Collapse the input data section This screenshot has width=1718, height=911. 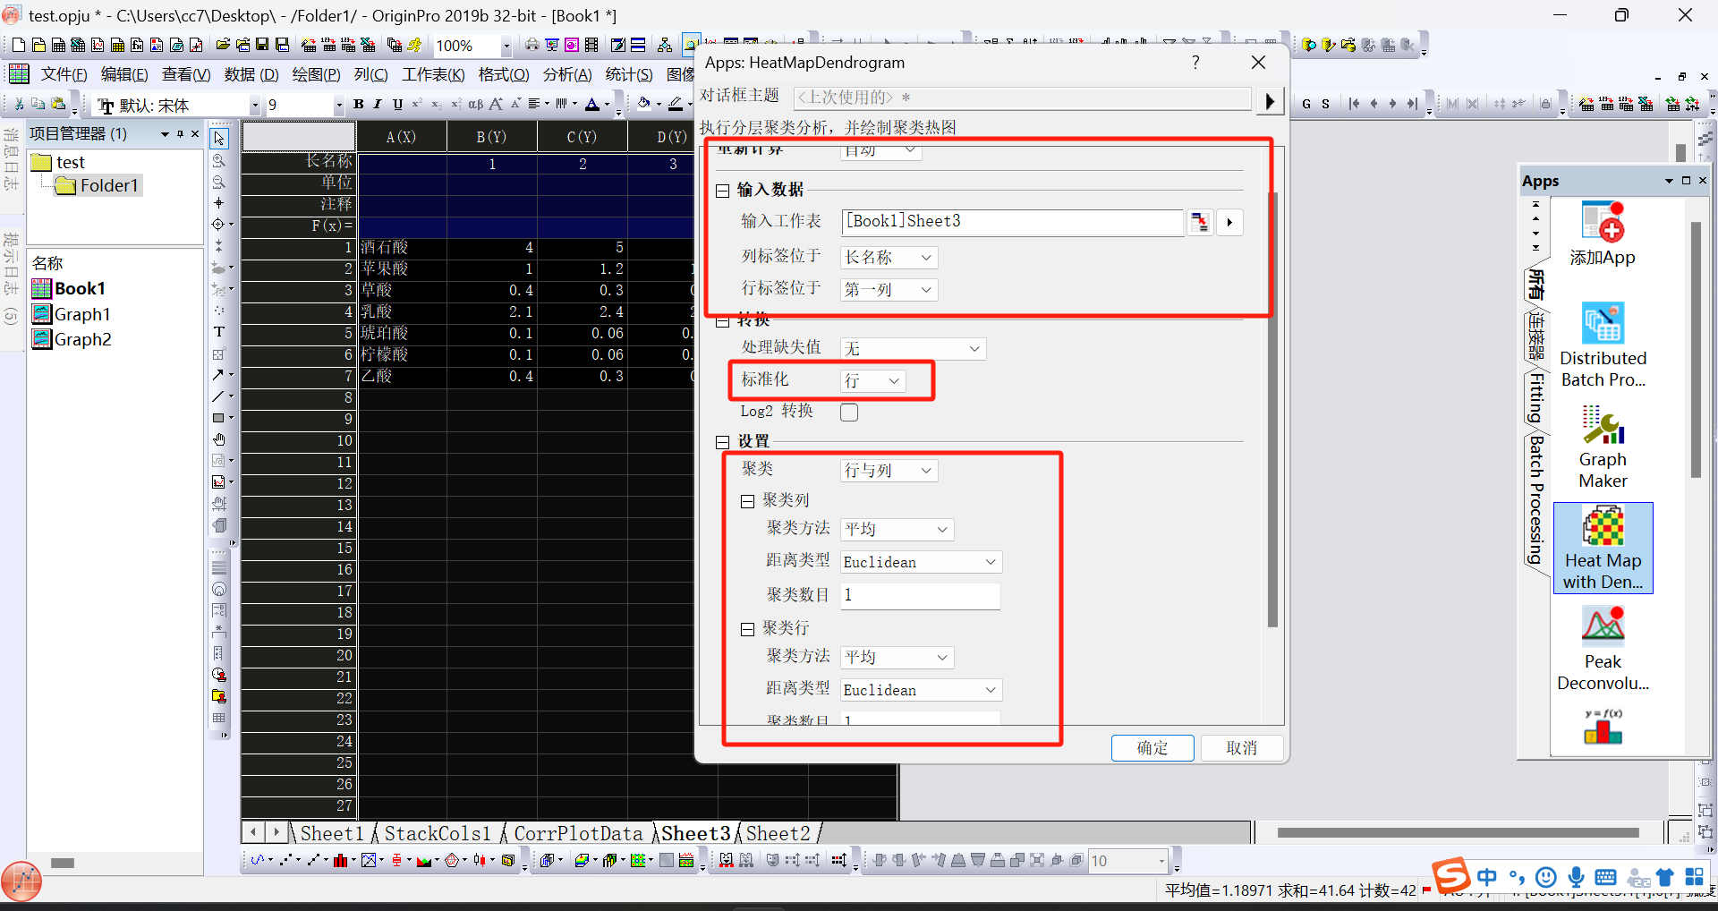tap(723, 191)
